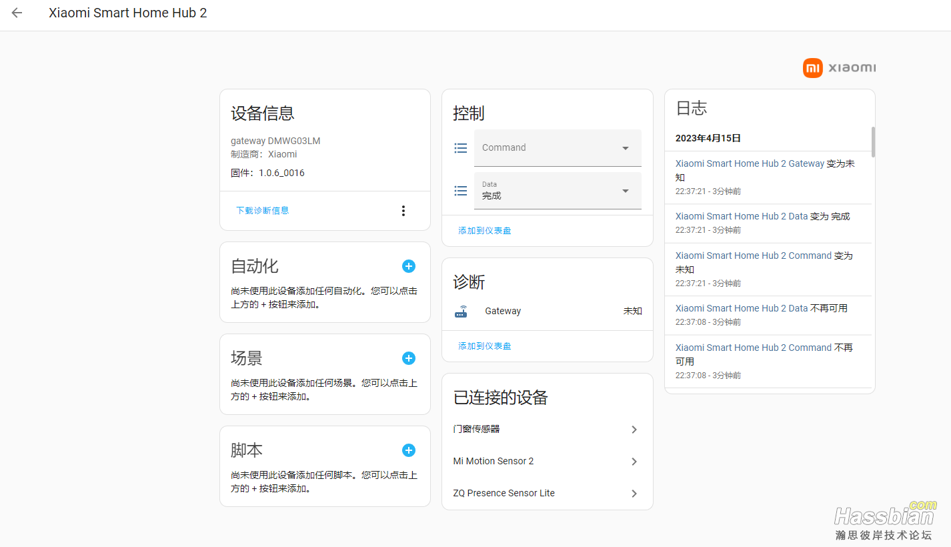Image resolution: width=951 pixels, height=547 pixels.
Task: Add a new script with plus icon
Action: (409, 450)
